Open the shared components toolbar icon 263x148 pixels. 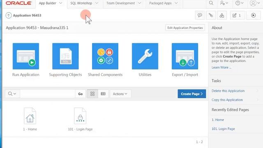(222, 16)
